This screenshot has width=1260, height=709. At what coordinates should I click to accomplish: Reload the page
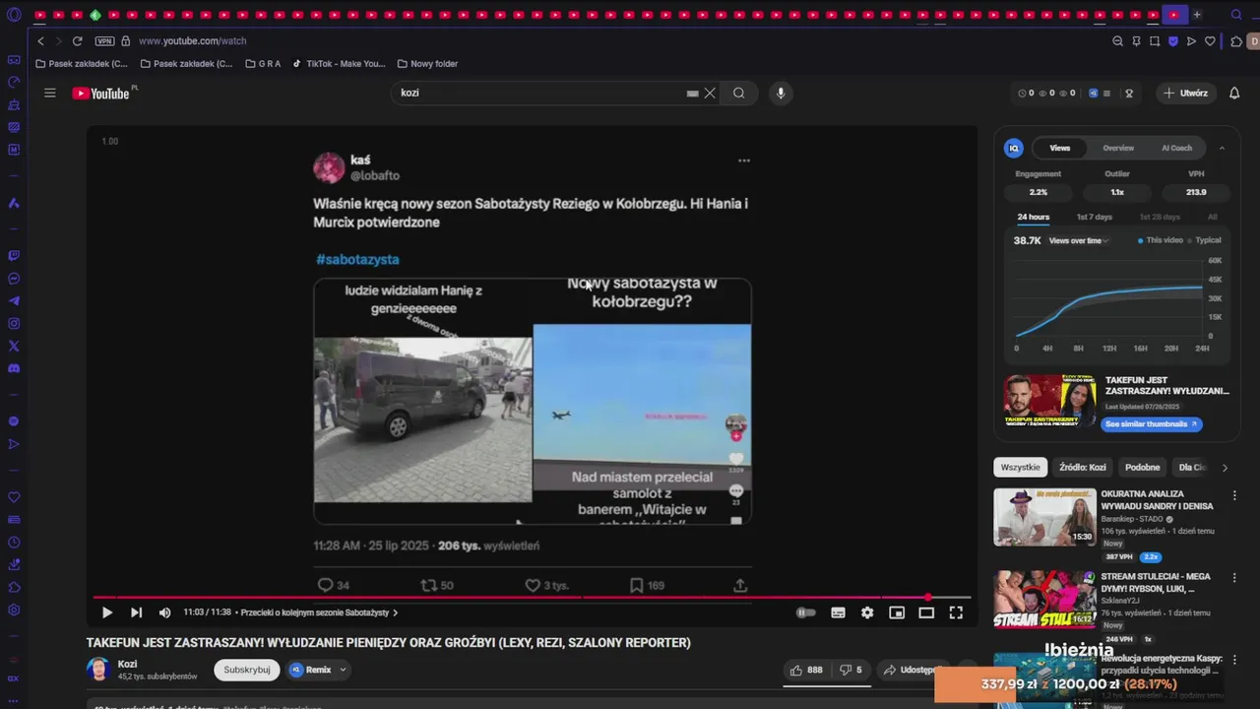click(x=77, y=41)
